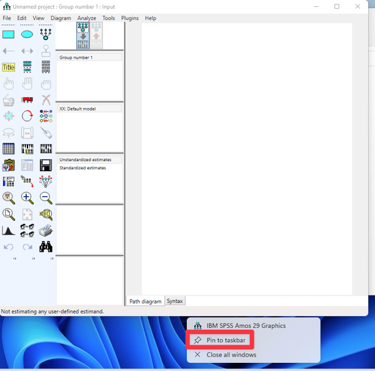Select the Title figure caption tool
The width and height of the screenshot is (375, 371).
(8, 67)
